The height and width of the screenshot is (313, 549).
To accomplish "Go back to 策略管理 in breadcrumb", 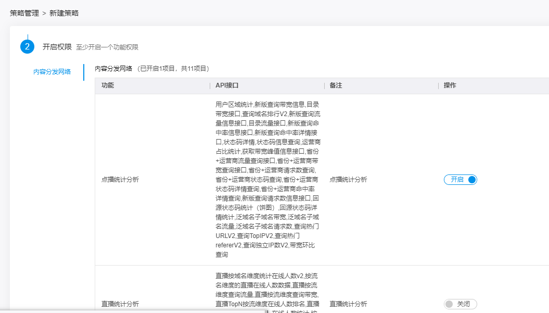I will (x=24, y=13).
